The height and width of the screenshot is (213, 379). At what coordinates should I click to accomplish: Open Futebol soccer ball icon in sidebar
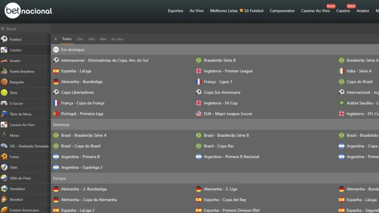[4, 39]
